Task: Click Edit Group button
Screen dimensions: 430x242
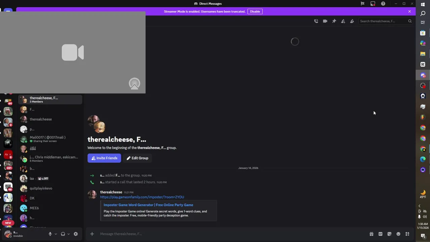Action: click(137, 158)
